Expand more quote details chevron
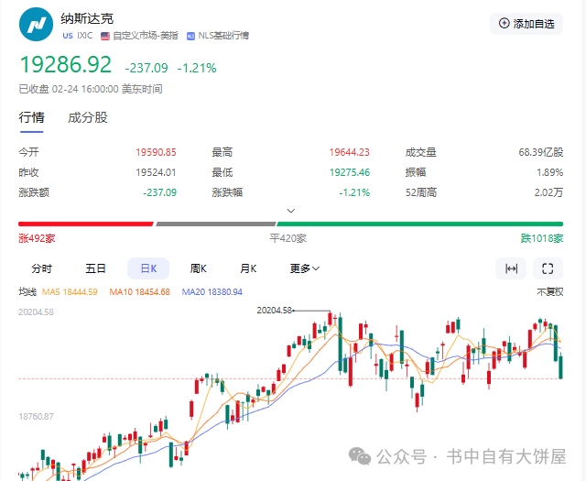The image size is (586, 481). 291,211
